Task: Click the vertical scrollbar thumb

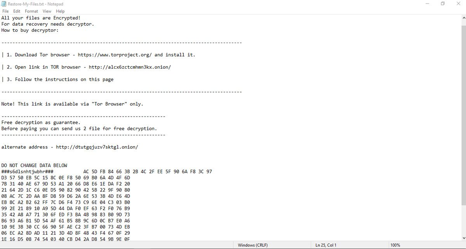Action: tap(463, 112)
